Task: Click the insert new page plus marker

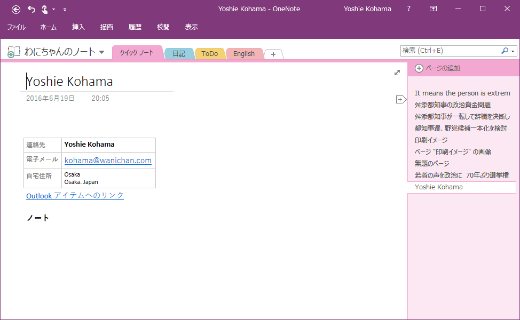Action: (401, 99)
